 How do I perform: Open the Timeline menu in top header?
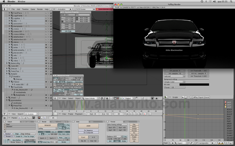[x=25, y=9]
